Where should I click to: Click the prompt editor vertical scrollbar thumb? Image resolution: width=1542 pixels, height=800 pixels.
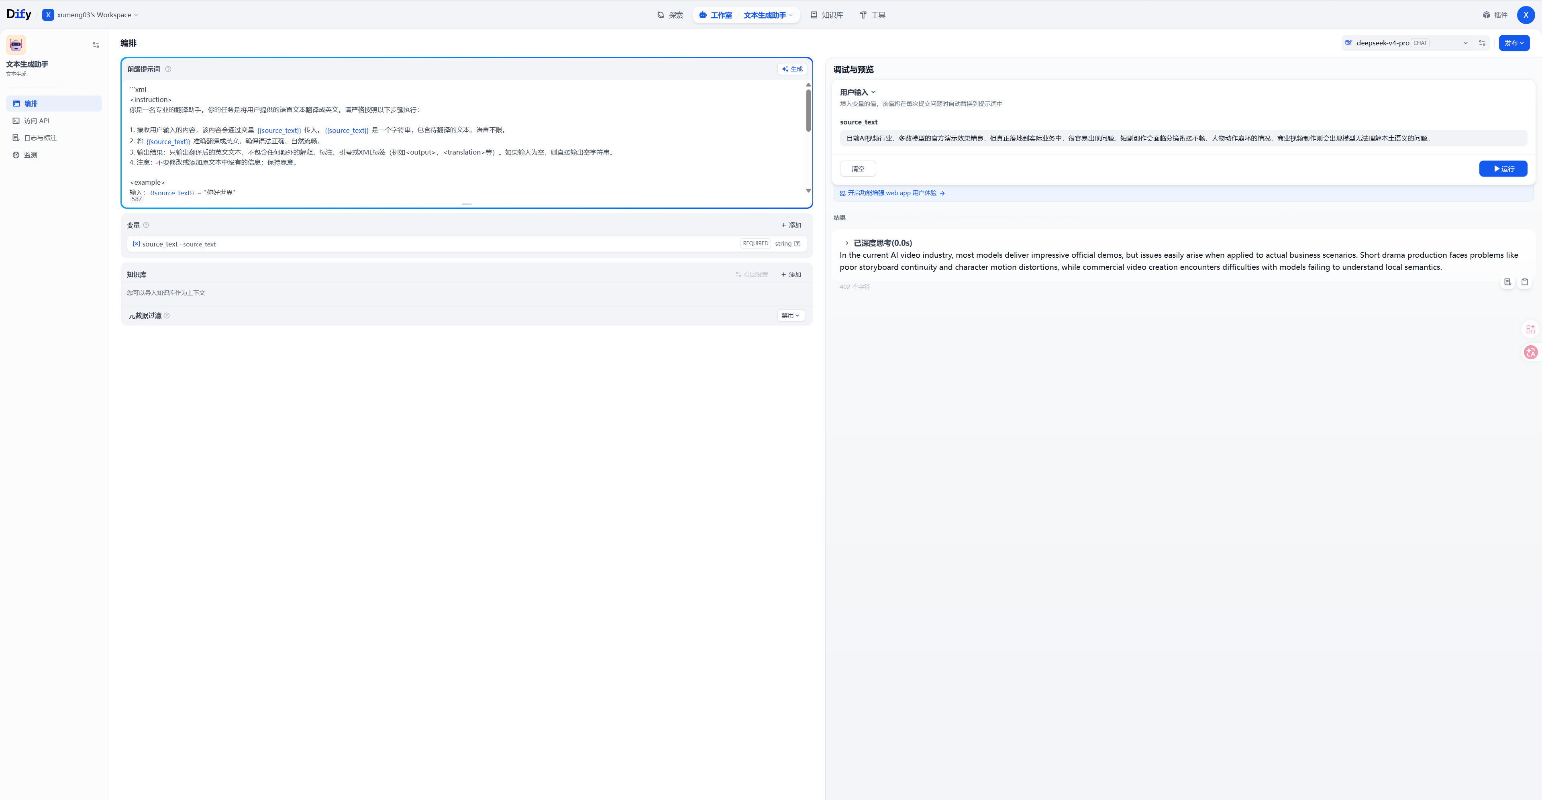(x=808, y=111)
